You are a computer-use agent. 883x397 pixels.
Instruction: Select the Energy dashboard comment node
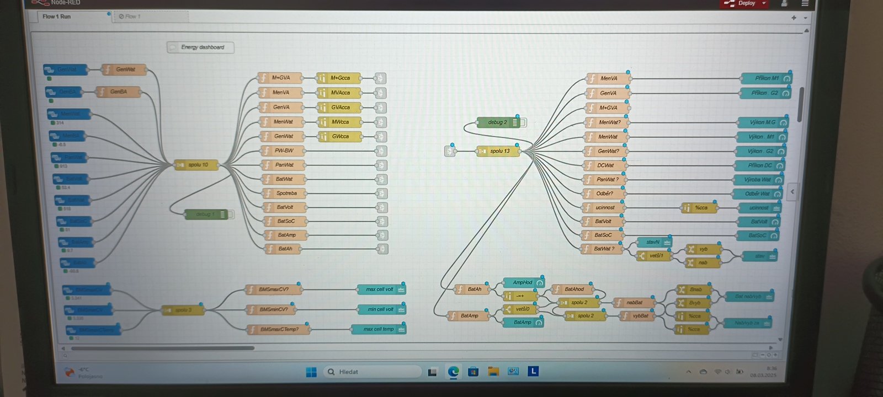coord(200,47)
